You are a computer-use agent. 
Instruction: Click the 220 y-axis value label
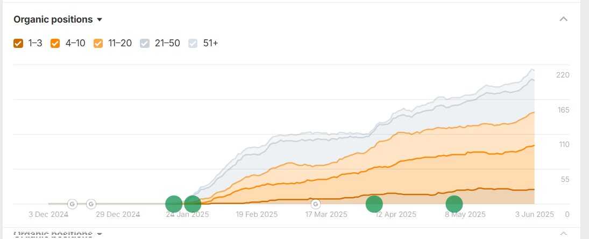(563, 75)
